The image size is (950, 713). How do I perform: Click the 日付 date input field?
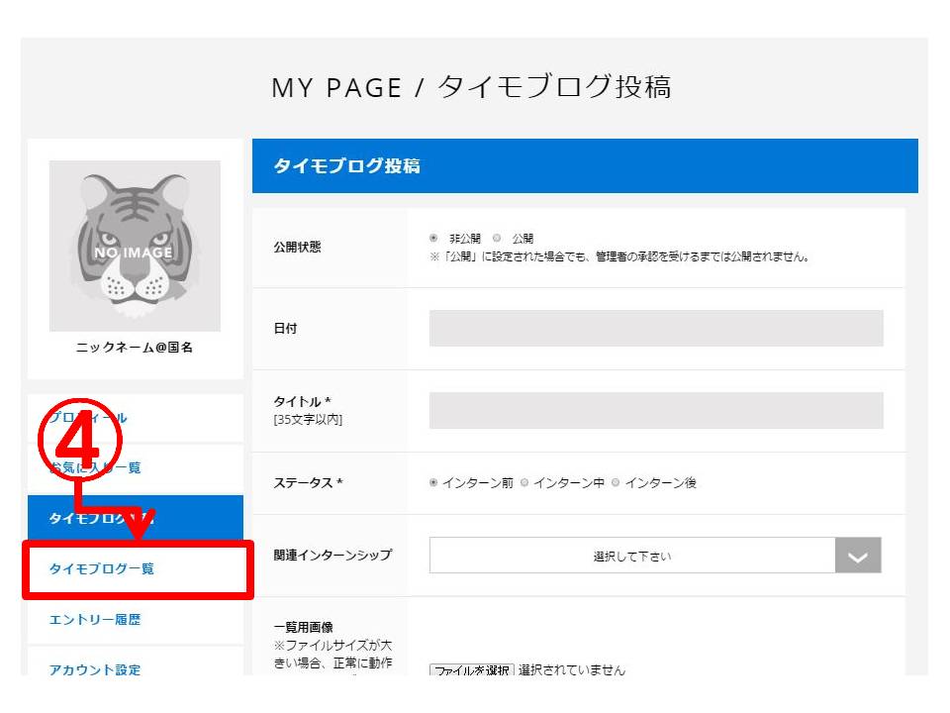click(x=656, y=328)
